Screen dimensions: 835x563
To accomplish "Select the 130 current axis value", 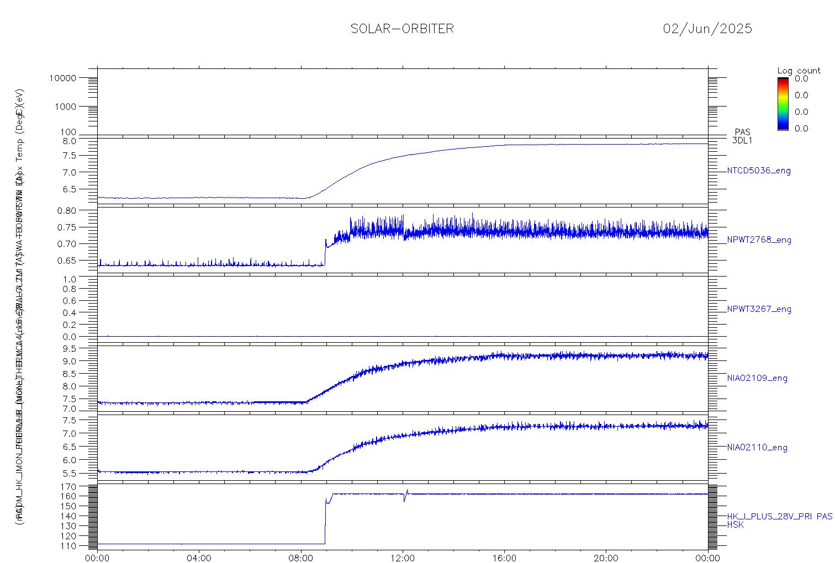I will (70, 526).
